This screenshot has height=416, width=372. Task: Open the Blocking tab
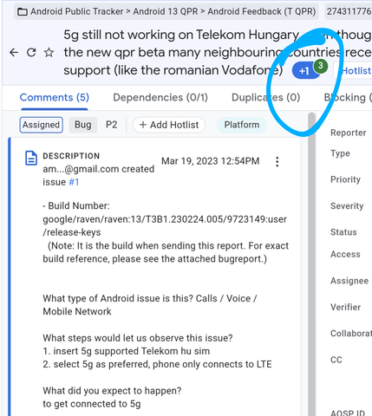[348, 97]
